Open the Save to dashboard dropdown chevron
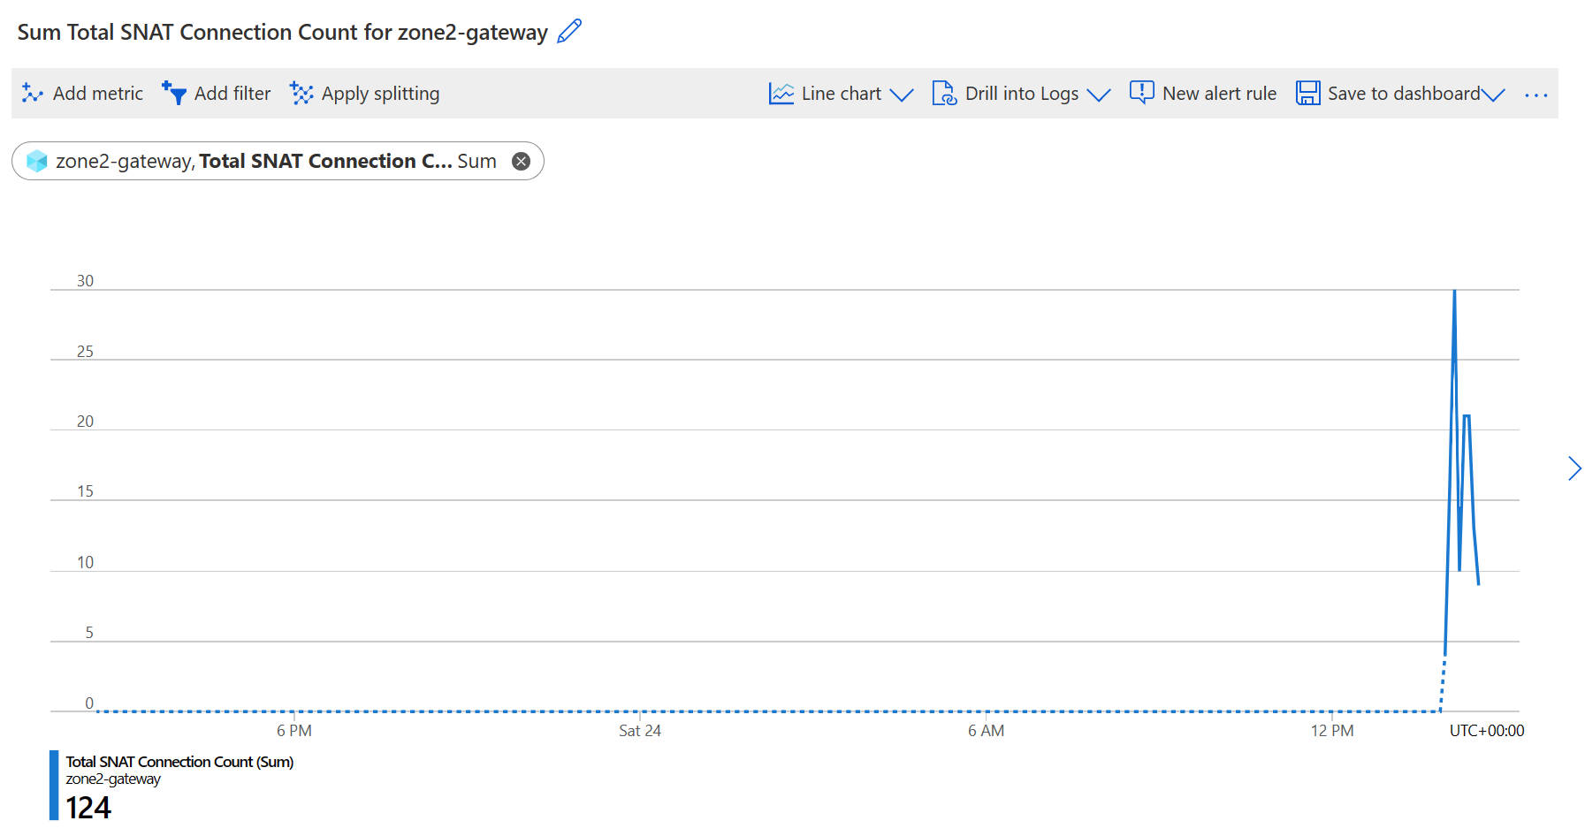The height and width of the screenshot is (836, 1585). pyautogui.click(x=1493, y=95)
